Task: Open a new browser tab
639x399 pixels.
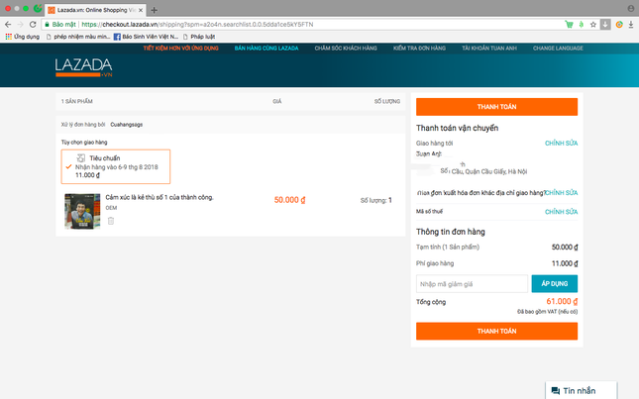Action: point(154,10)
